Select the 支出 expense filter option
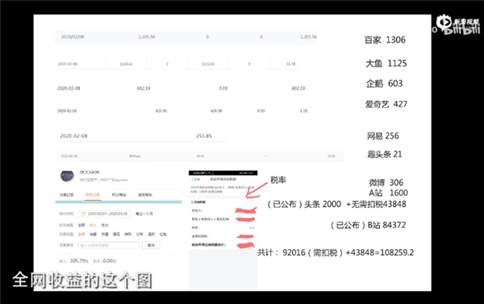The image size is (484, 304). coord(105,225)
